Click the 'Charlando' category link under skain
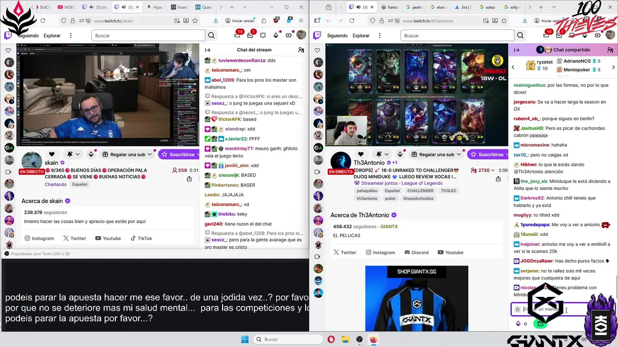 point(56,184)
